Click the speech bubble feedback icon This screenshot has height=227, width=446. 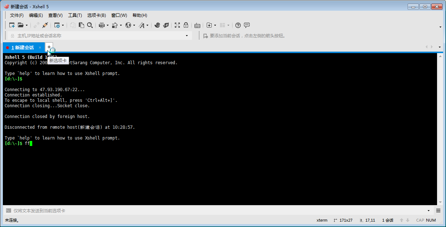[247, 25]
